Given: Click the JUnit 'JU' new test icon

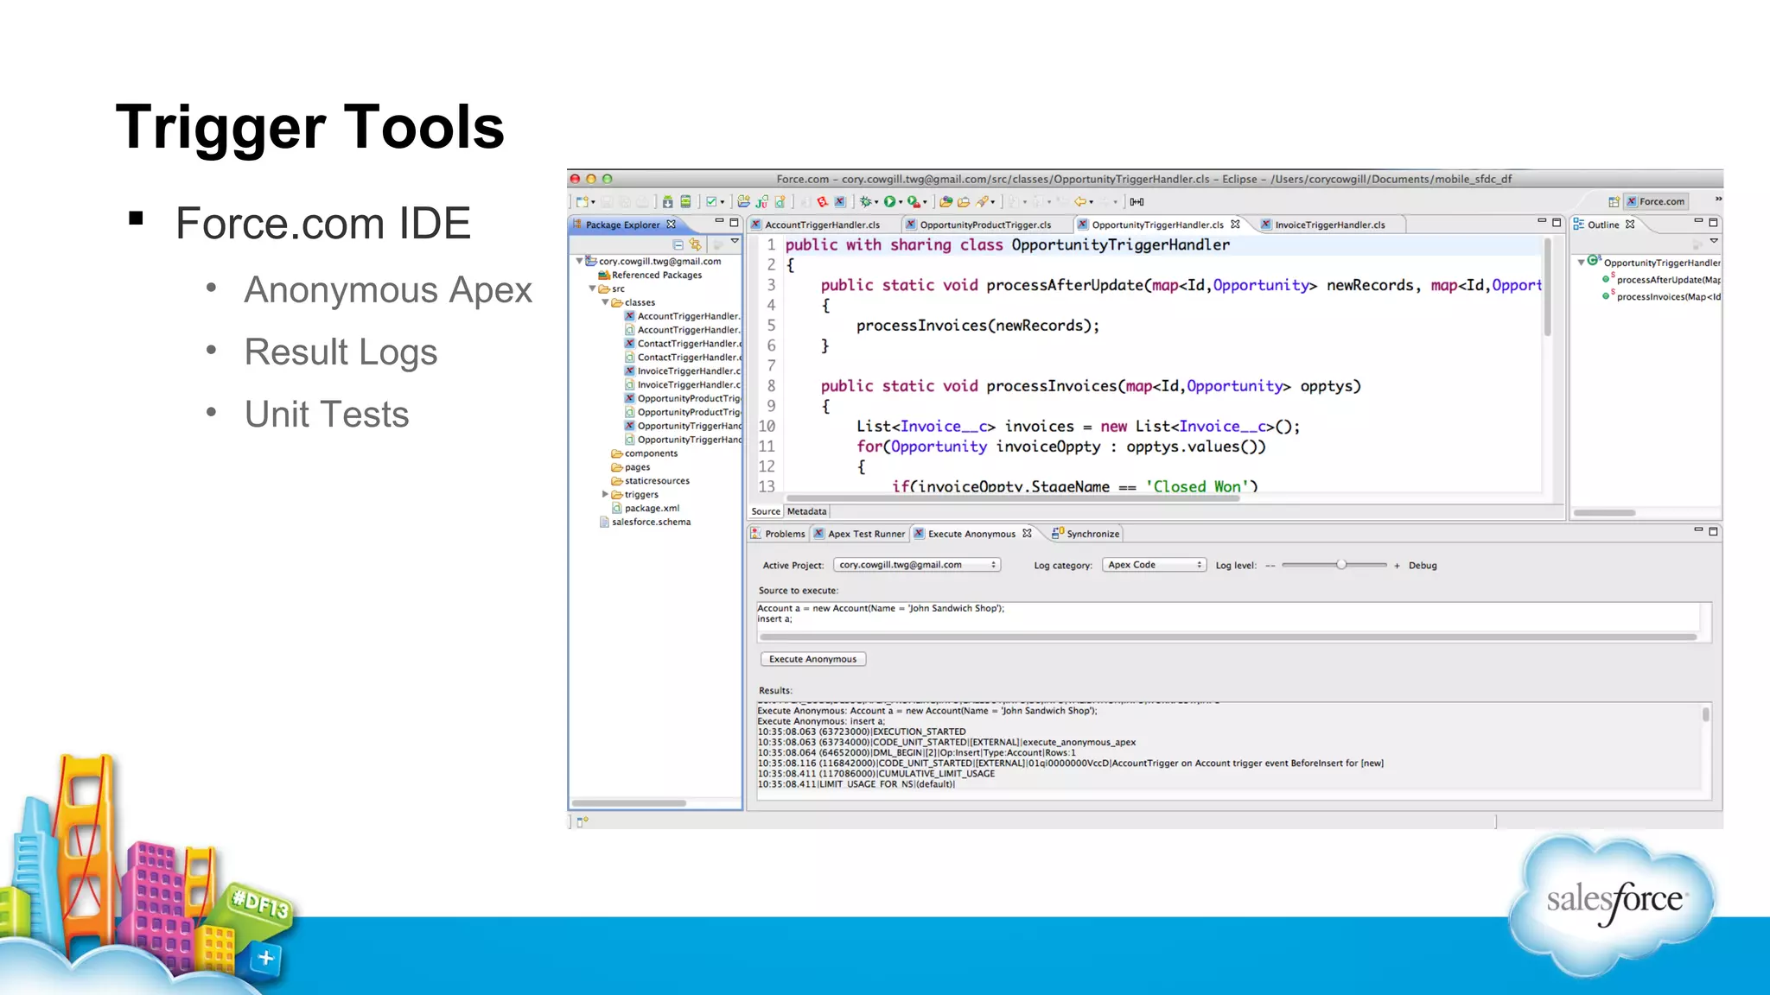Looking at the screenshot, I should click(x=761, y=202).
